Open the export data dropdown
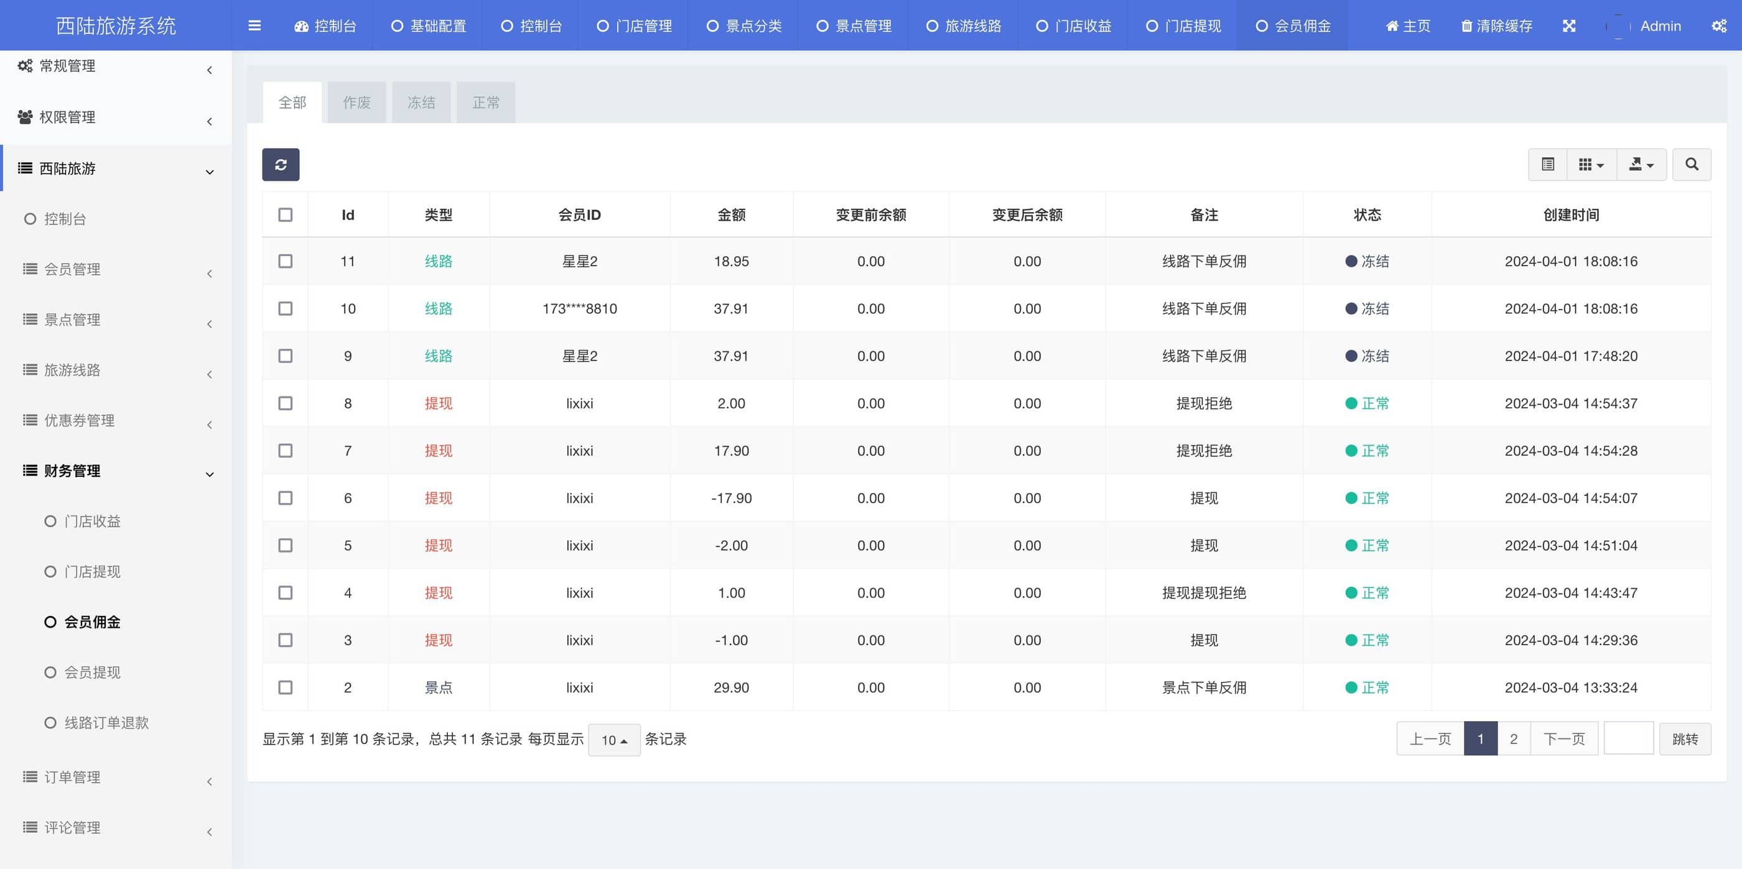 click(x=1641, y=164)
